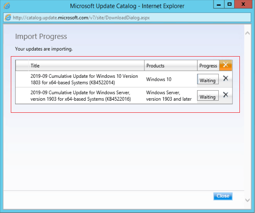The height and width of the screenshot is (213, 255).
Task: Select the KB4522014 cumulative update title
Action: pos(84,79)
